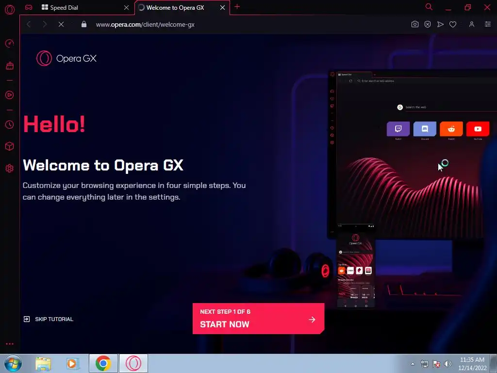Open ad blocker shield icon
The image size is (497, 373).
(428, 24)
